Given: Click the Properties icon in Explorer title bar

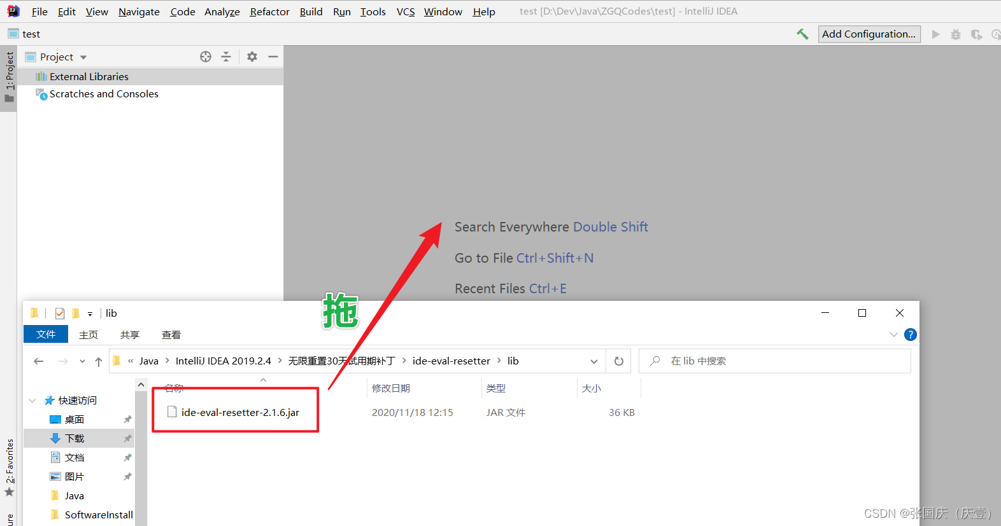Looking at the screenshot, I should (60, 313).
